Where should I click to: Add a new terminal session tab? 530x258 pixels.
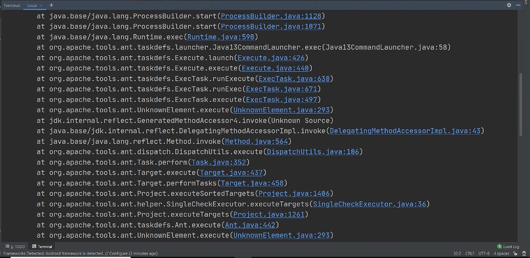51,5
